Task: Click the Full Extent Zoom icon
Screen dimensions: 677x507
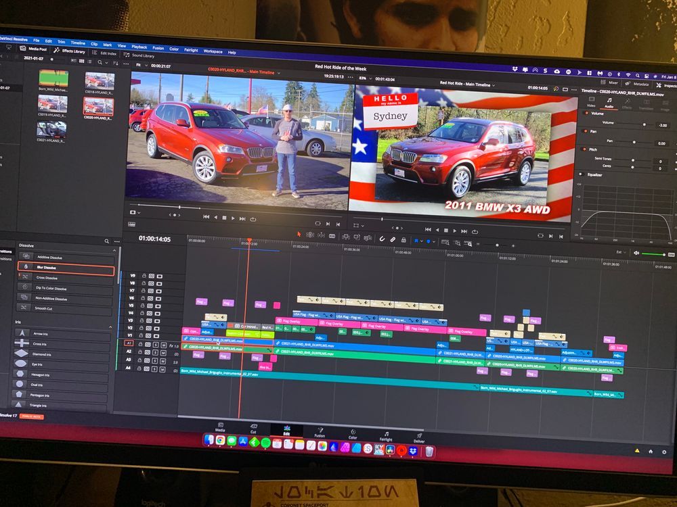Action: click(x=445, y=242)
